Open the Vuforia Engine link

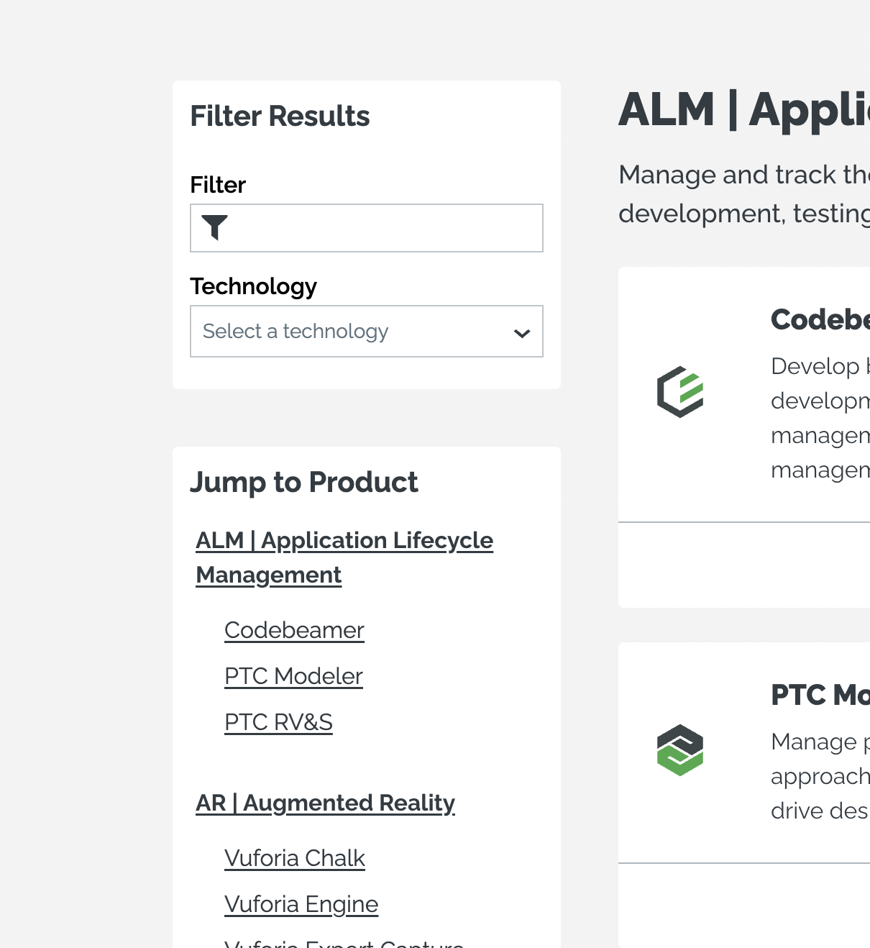[301, 904]
